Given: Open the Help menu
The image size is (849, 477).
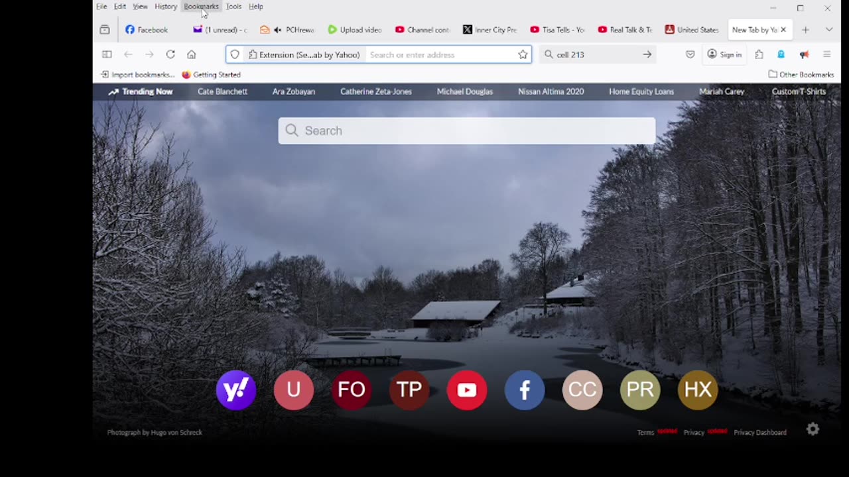Looking at the screenshot, I should point(256,7).
